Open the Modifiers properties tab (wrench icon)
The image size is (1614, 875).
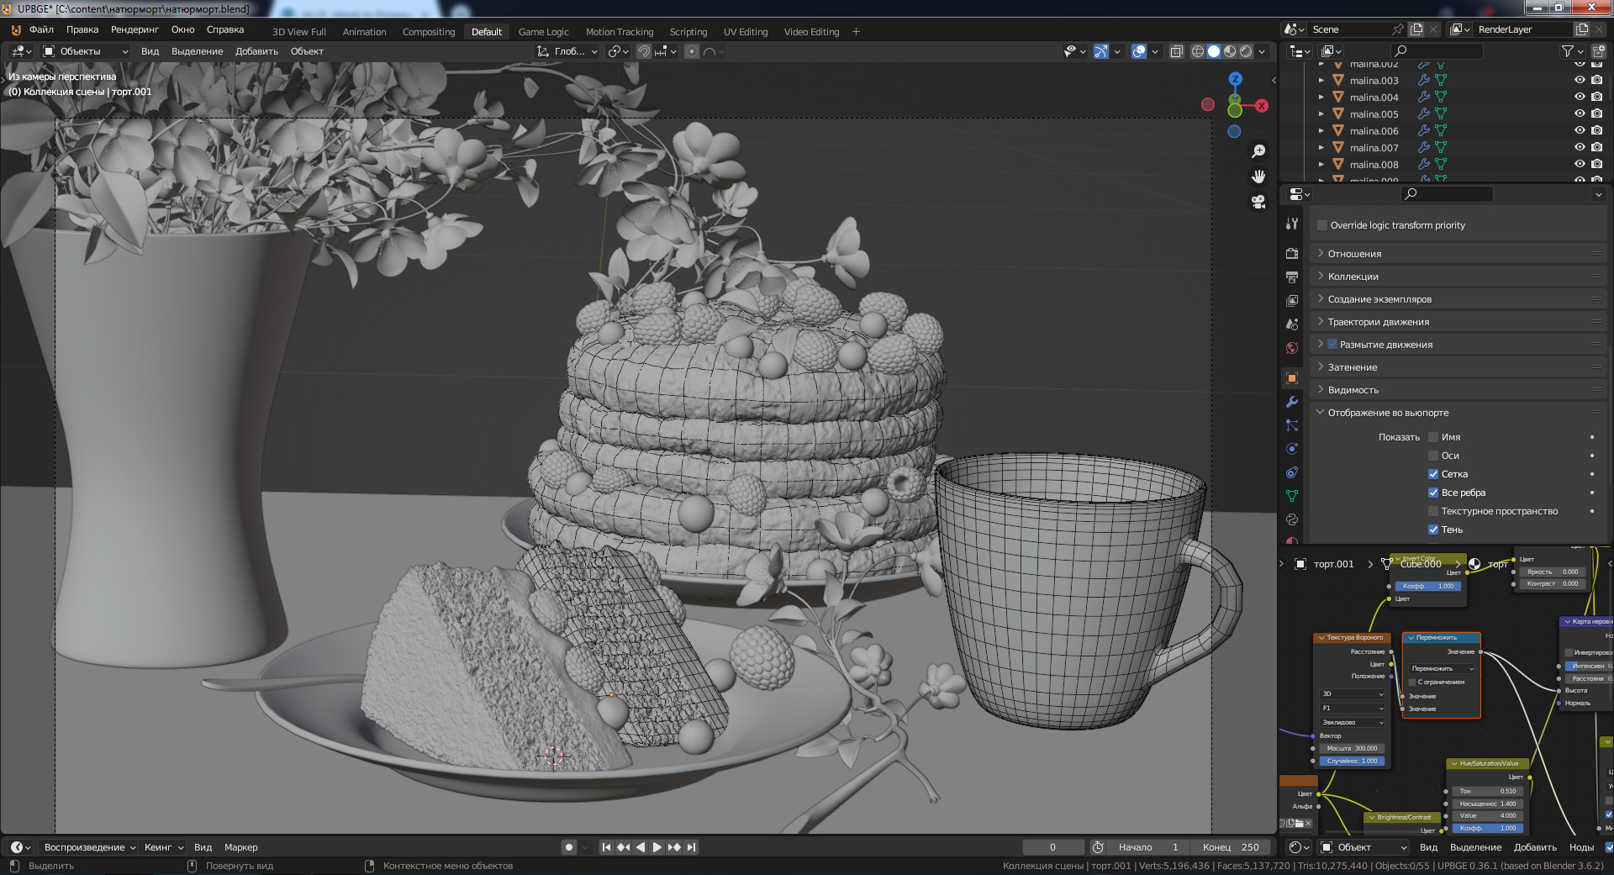coord(1292,402)
